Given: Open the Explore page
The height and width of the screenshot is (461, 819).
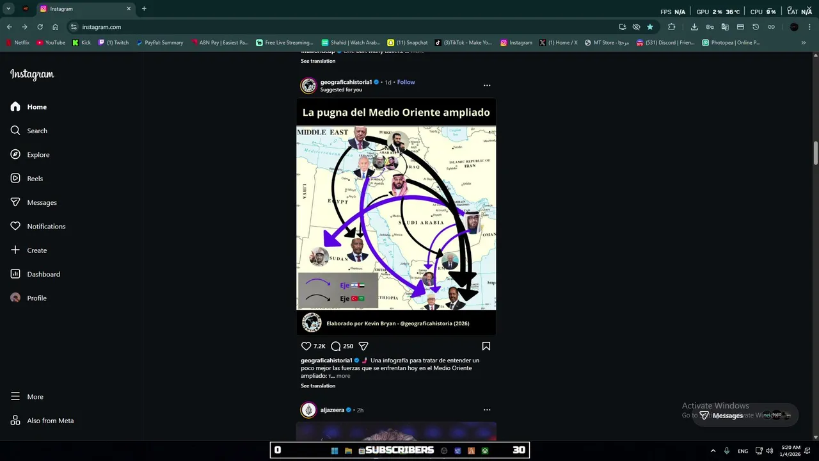Looking at the screenshot, I should 30,155.
